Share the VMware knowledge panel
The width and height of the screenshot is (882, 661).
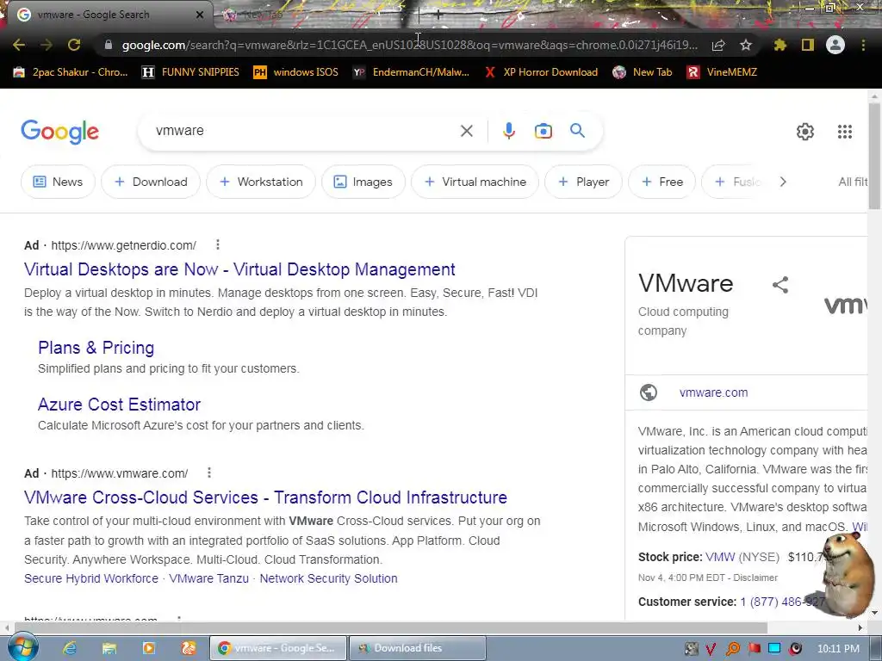pos(780,285)
